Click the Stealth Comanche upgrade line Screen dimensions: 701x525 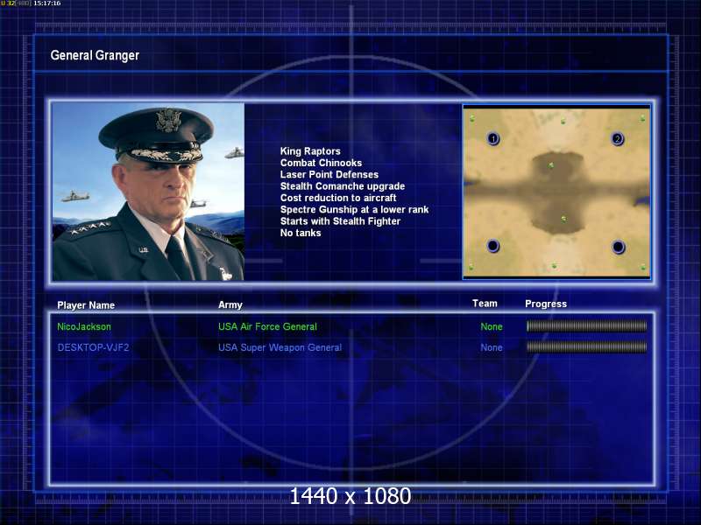[x=343, y=186]
